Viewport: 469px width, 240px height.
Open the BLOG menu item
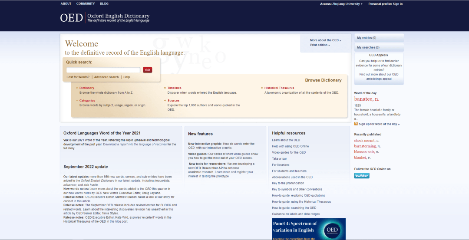pyautogui.click(x=104, y=3)
